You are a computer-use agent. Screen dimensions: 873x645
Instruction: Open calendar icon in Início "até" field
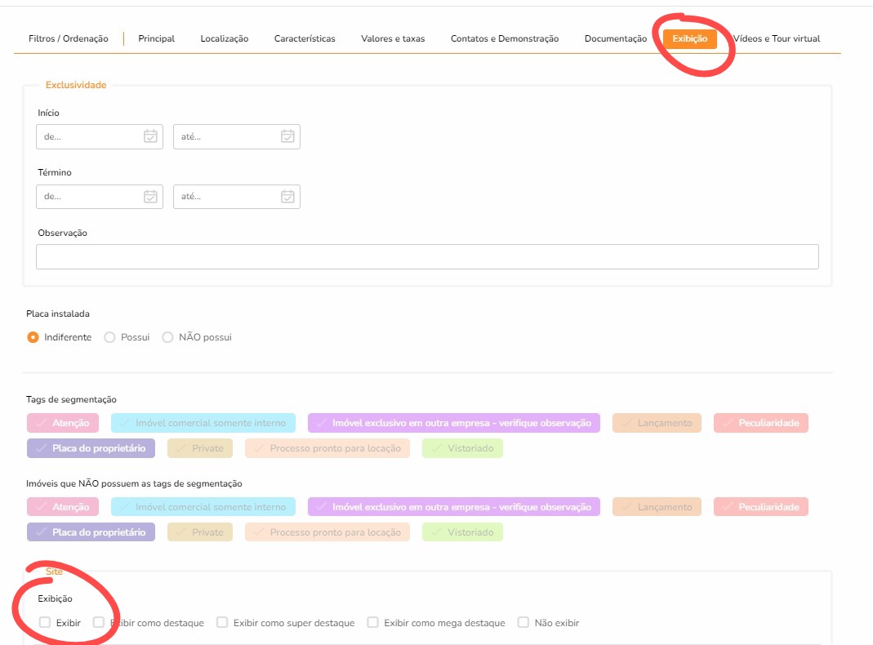[x=287, y=136]
